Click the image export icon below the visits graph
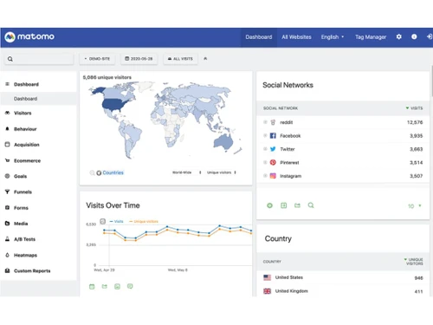Viewport: 433px width, 325px height. (117, 287)
